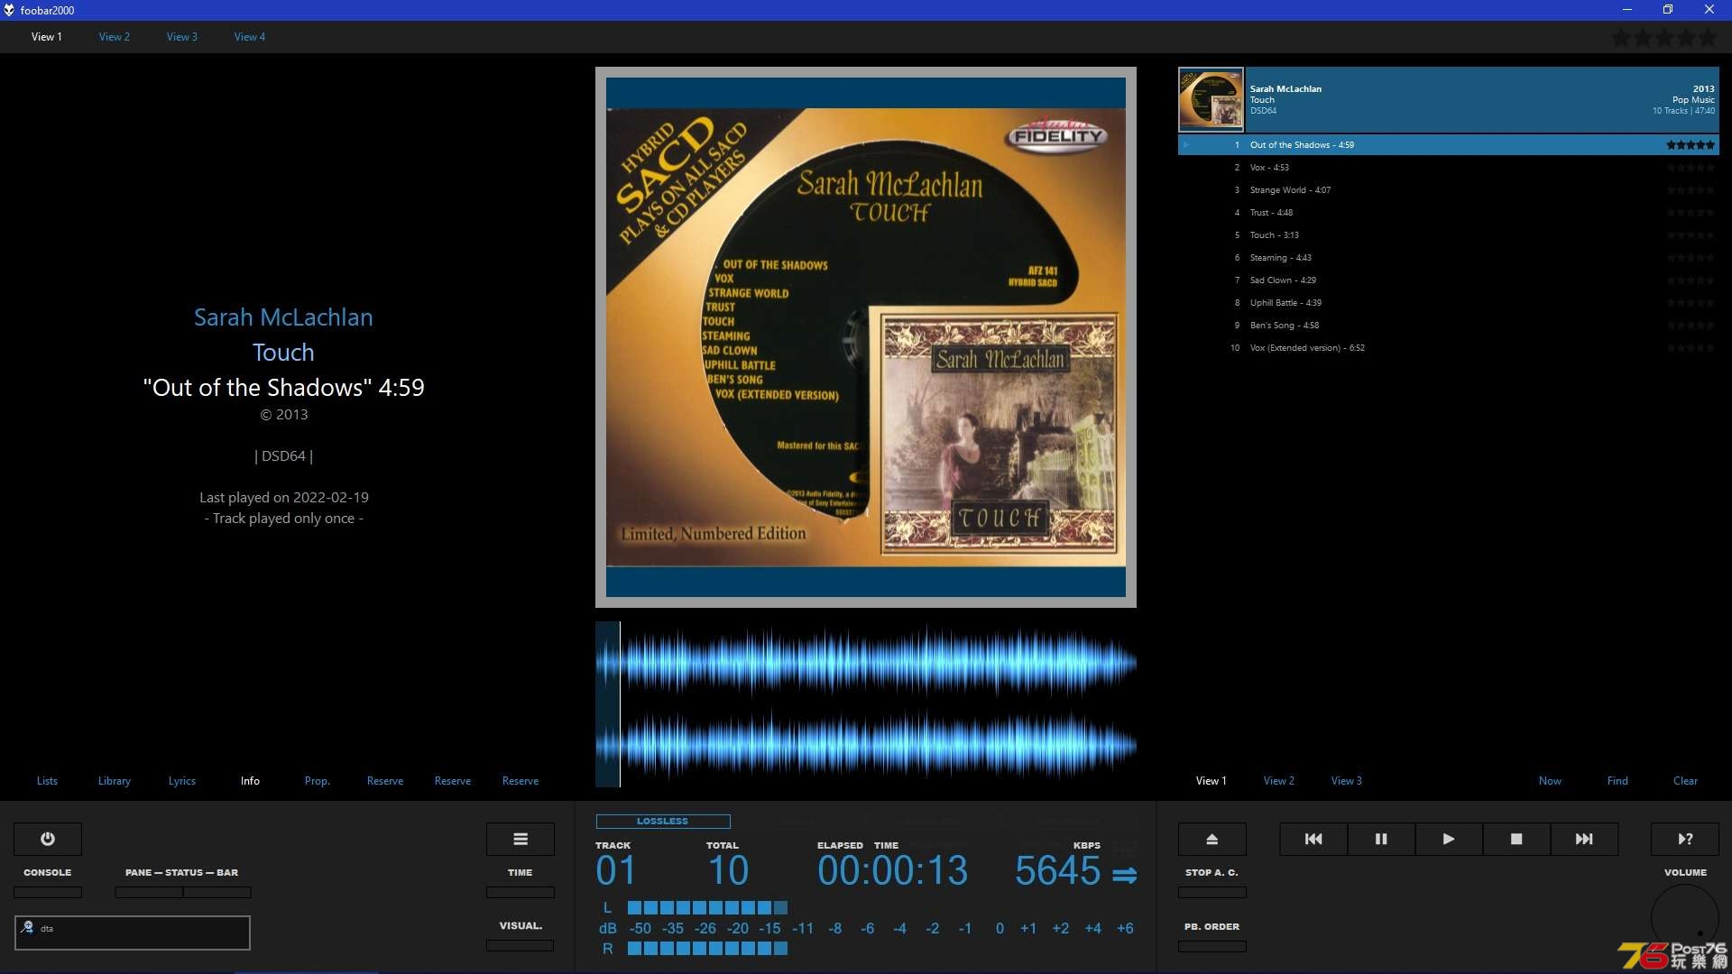Select playlist row 'Steaming - 4:43'
The image size is (1732, 974).
[1449, 257]
